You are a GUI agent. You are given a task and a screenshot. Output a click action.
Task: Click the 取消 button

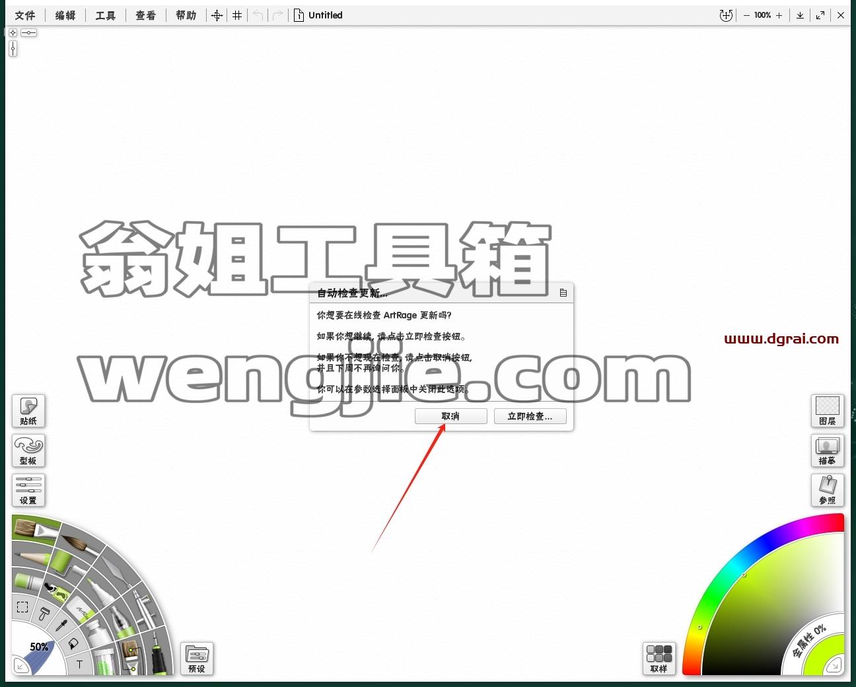451,416
